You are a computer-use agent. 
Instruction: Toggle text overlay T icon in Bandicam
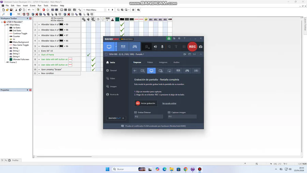click(x=176, y=47)
